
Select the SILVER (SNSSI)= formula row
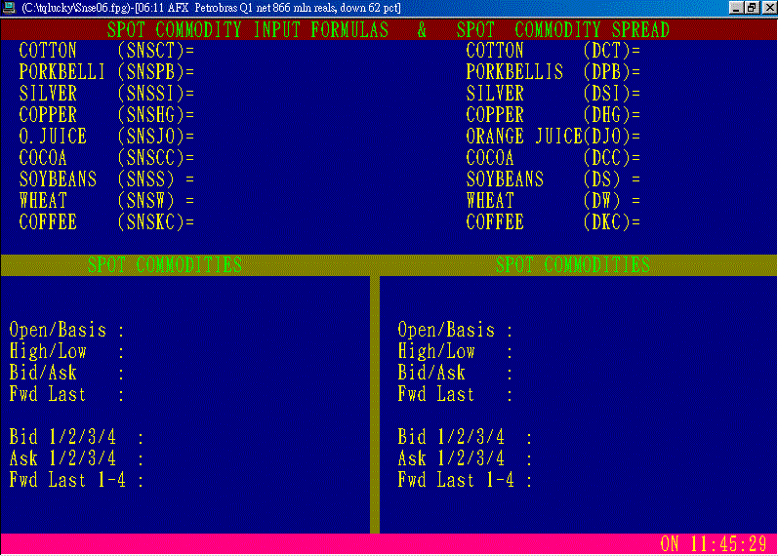[x=106, y=94]
